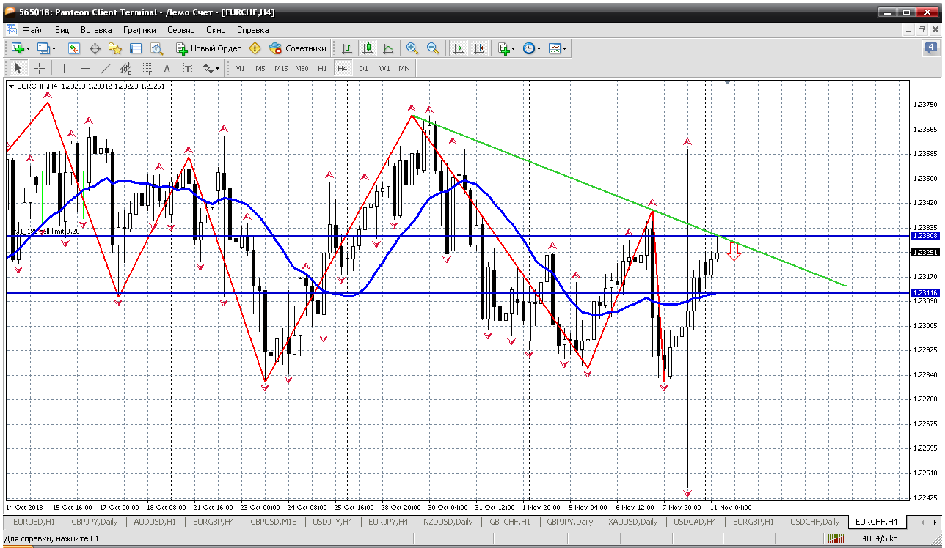The height and width of the screenshot is (548, 945).
Task: Switch chart to candlesticks mode
Action: tap(368, 48)
